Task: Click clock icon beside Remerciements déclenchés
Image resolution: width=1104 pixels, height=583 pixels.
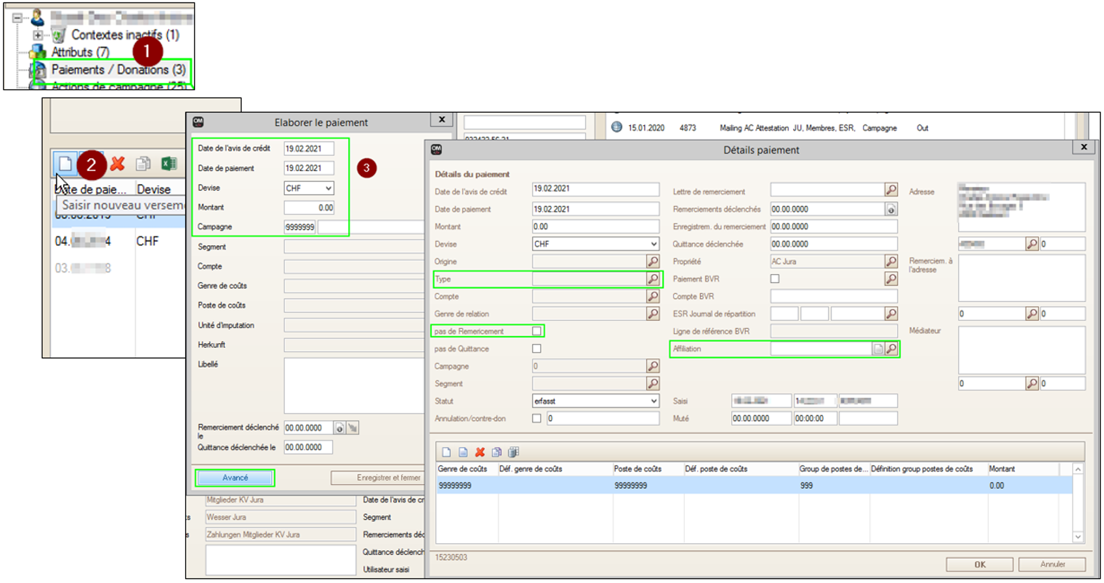Action: (891, 209)
